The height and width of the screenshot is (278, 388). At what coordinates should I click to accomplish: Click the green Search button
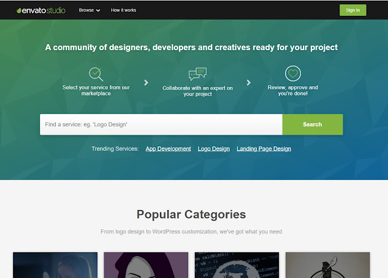click(313, 124)
